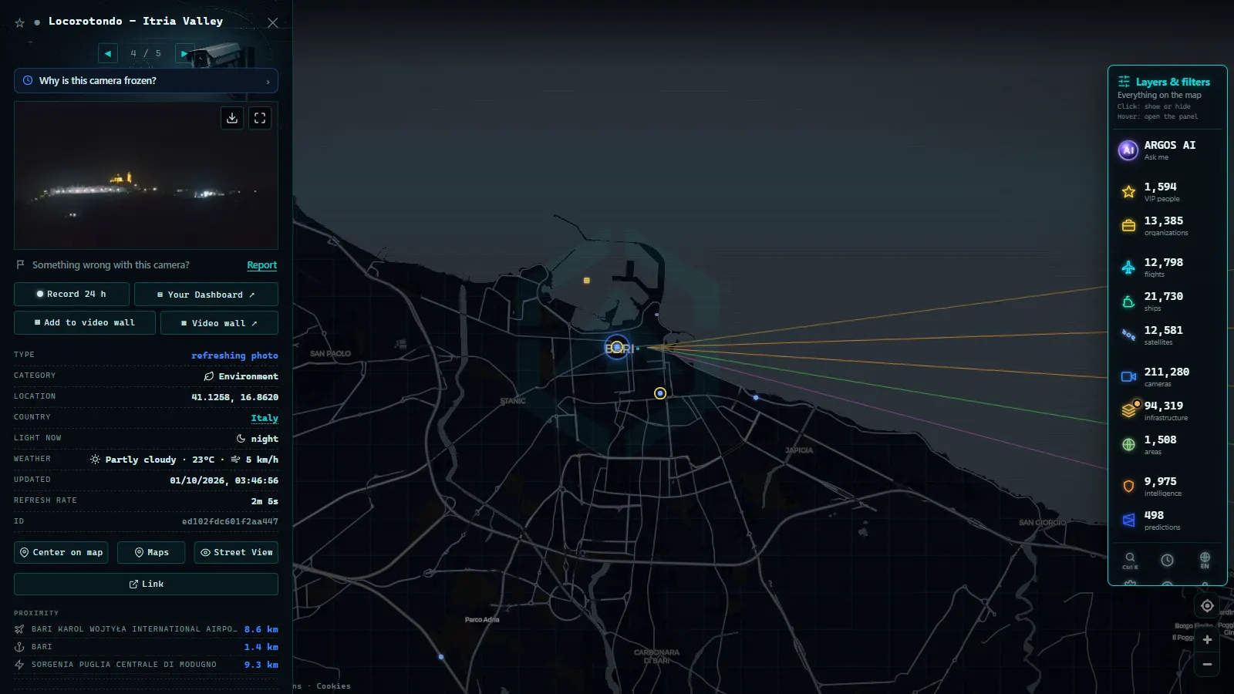
Task: Select Bari Karol Wojtyła airport proximity row
Action: [146, 629]
